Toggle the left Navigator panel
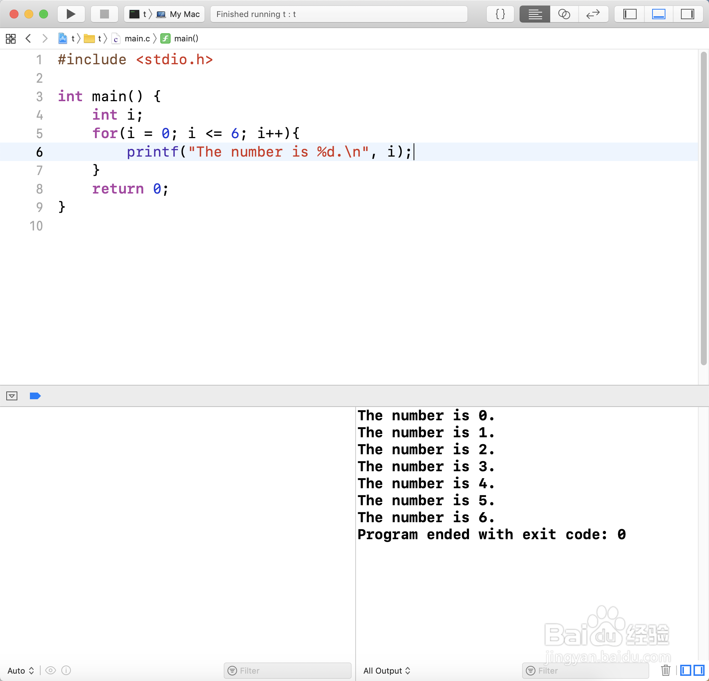This screenshot has height=681, width=709. tap(630, 14)
